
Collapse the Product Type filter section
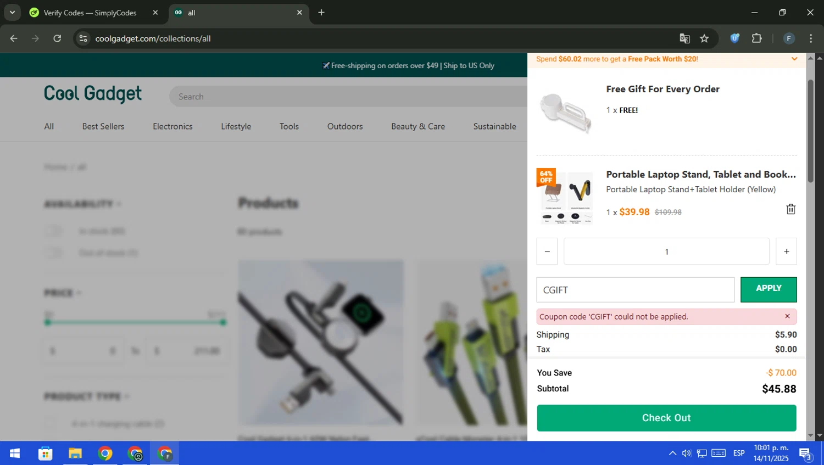[87, 396]
